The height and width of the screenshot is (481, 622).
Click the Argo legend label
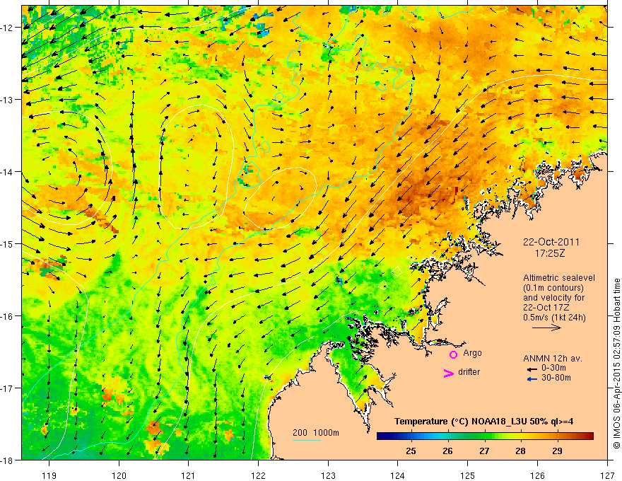472,353
